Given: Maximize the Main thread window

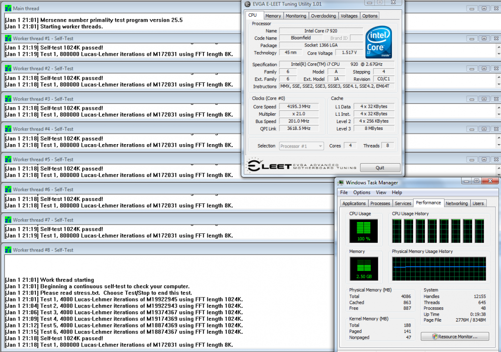Looking at the screenshot, I should [x=484, y=9].
